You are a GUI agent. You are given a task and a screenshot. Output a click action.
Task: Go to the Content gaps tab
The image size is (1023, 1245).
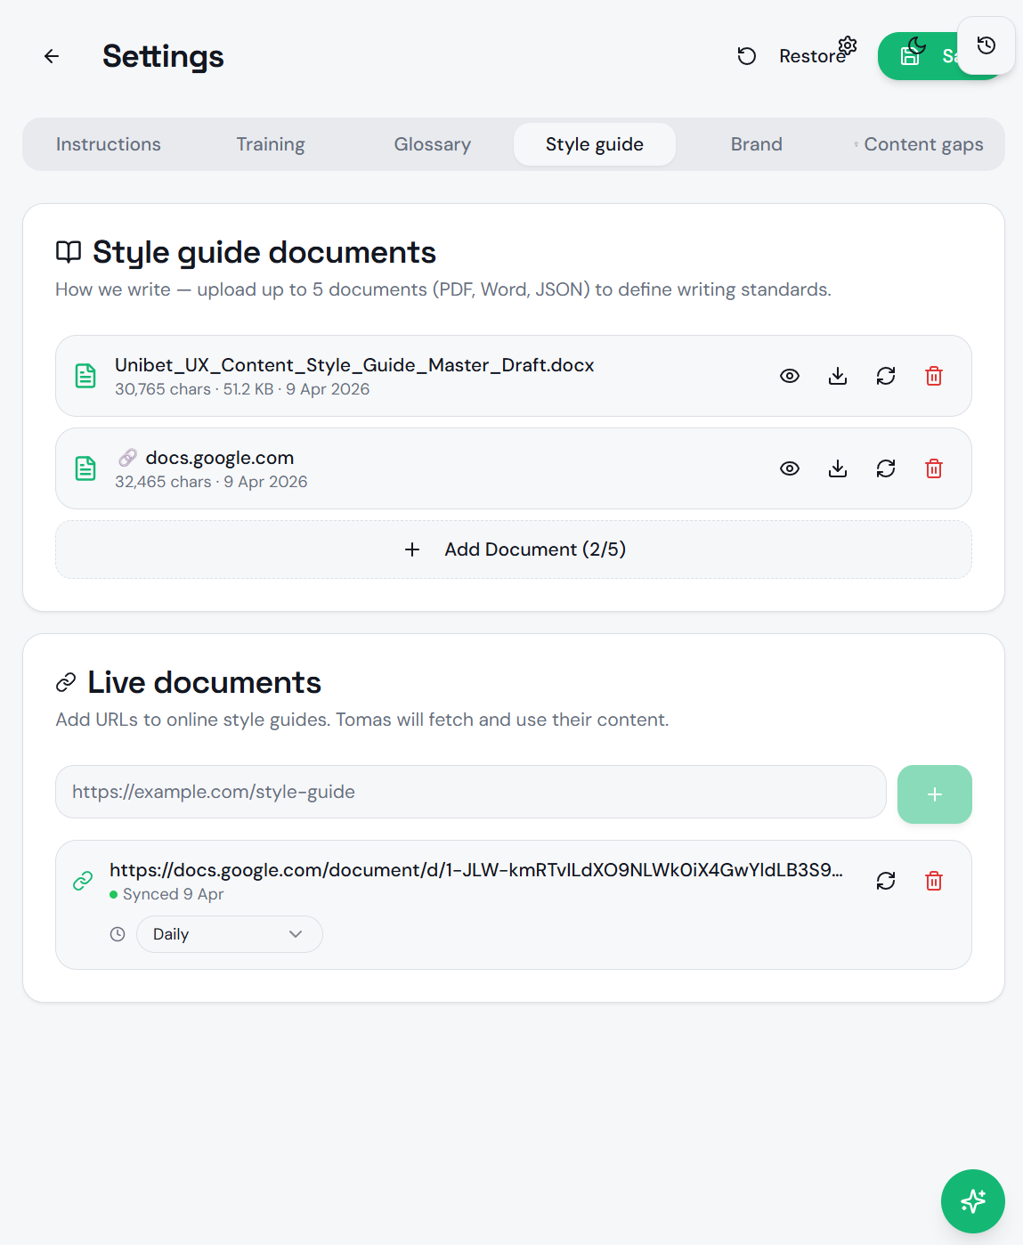pyautogui.click(x=922, y=144)
